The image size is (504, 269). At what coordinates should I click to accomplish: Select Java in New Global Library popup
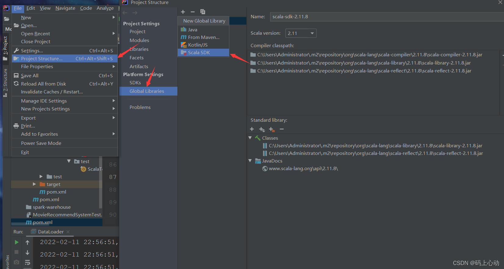[x=203, y=30]
